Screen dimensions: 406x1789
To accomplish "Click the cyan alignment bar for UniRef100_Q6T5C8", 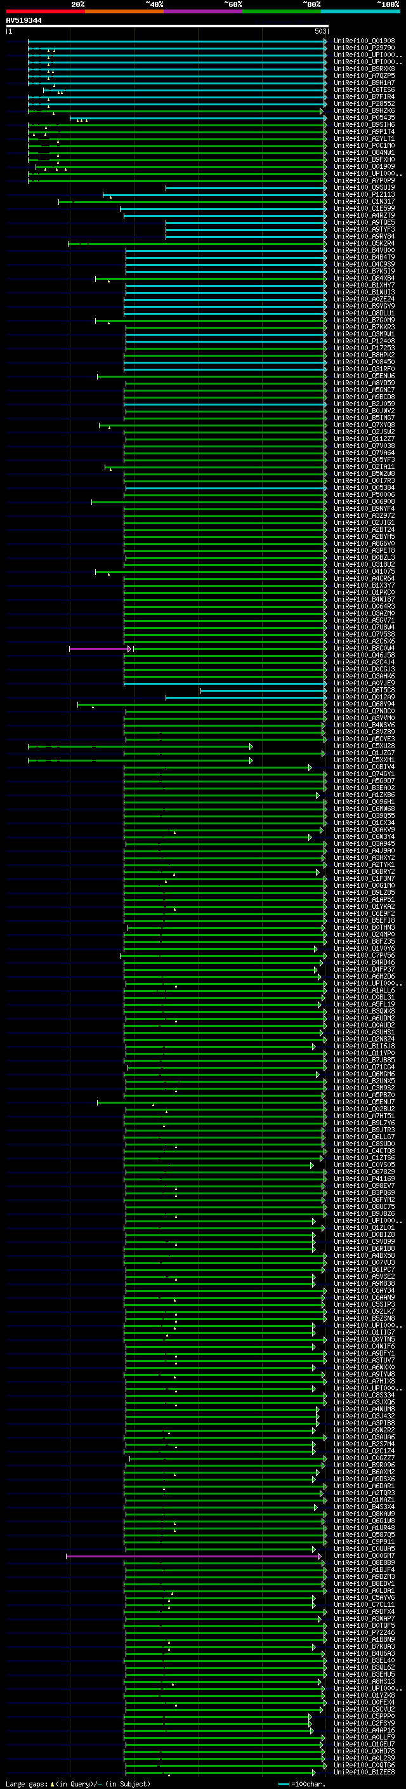I will click(x=264, y=690).
